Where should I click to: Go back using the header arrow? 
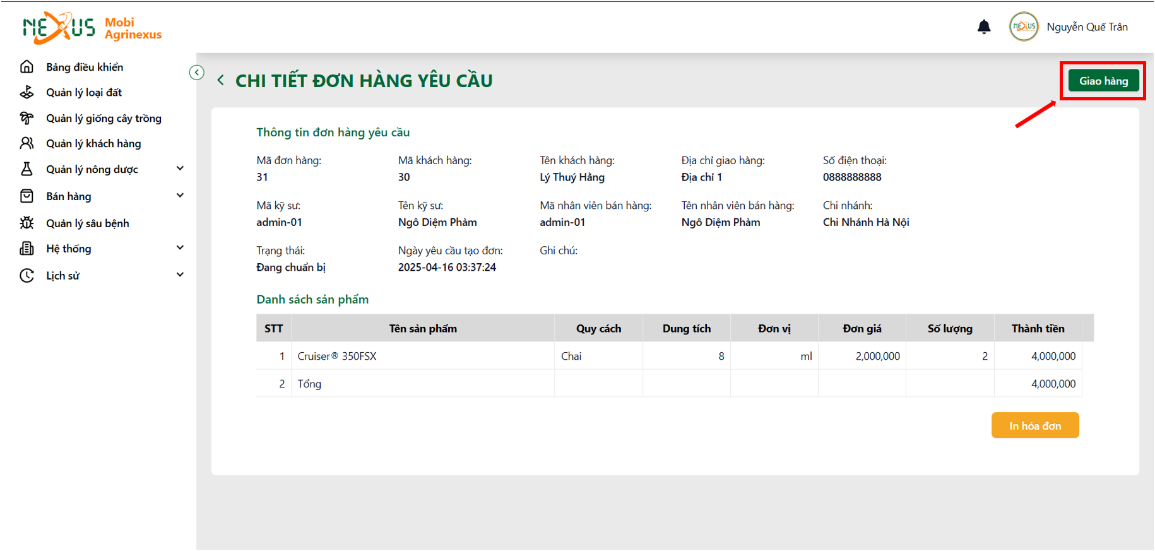[x=220, y=80]
